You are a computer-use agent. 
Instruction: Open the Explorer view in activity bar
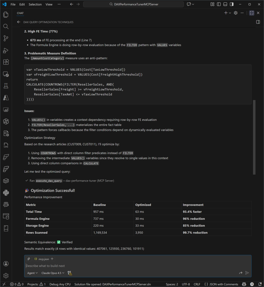pos(6,14)
